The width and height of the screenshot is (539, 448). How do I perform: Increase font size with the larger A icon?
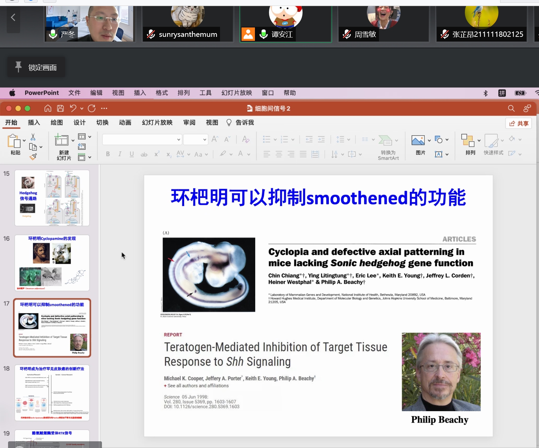pyautogui.click(x=215, y=139)
